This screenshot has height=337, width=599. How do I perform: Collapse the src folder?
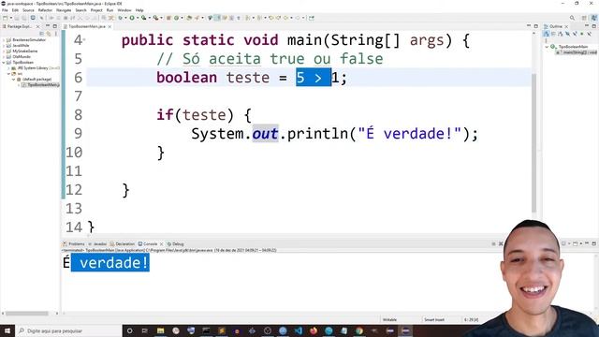(x=8, y=74)
